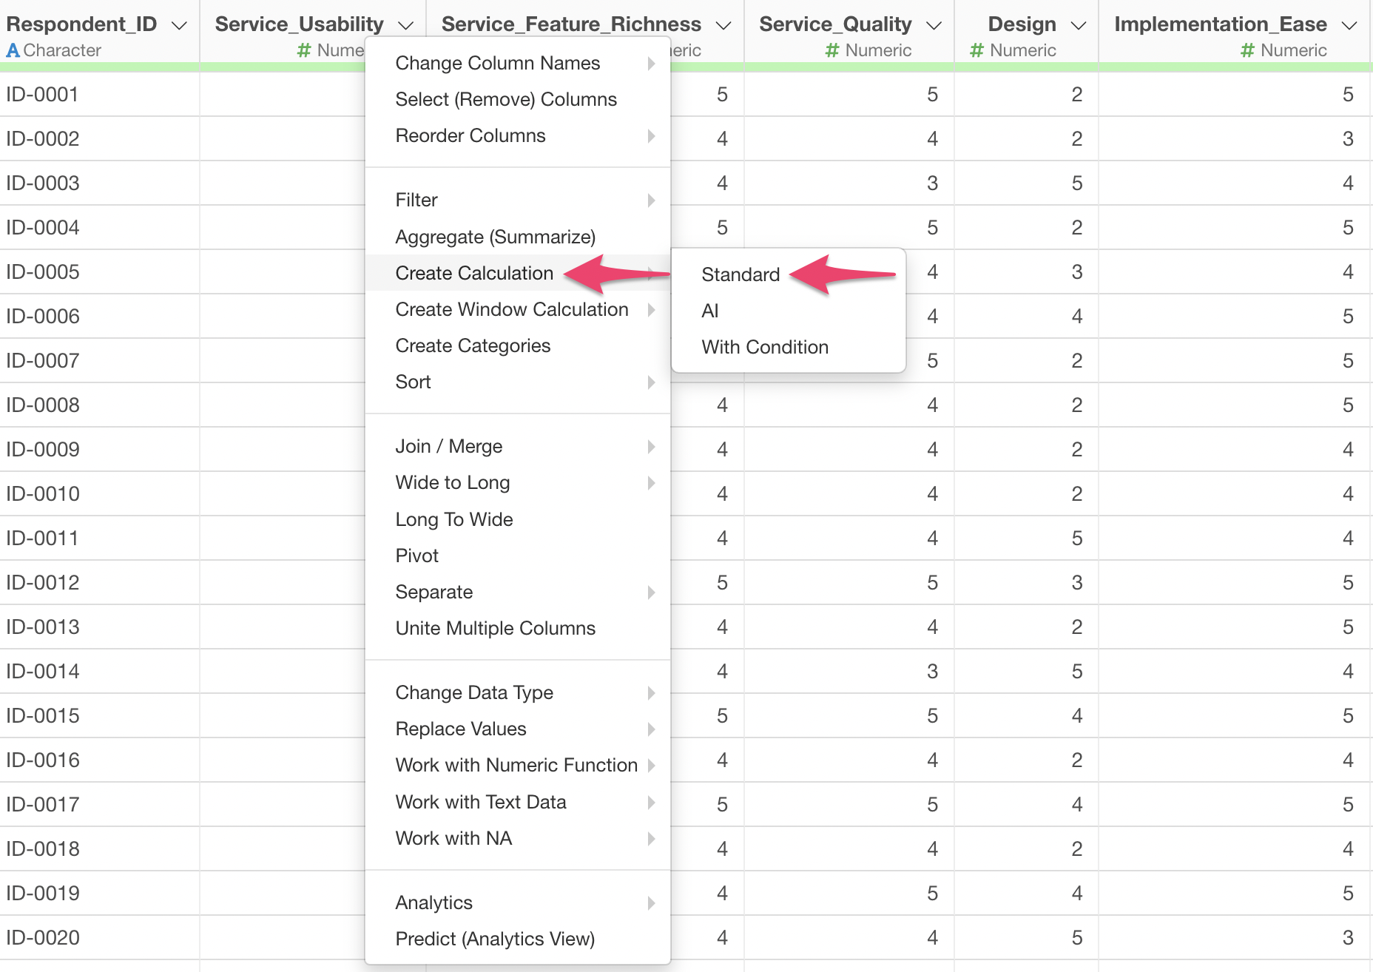This screenshot has height=972, width=1373.
Task: Click the Character type icon under Respondent_ID
Action: tap(13, 51)
